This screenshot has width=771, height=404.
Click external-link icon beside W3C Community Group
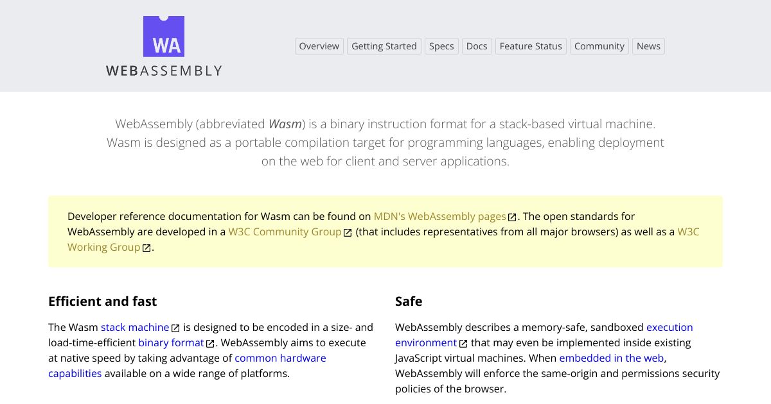tap(348, 233)
